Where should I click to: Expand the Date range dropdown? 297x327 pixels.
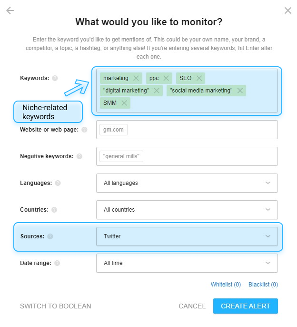(187, 263)
